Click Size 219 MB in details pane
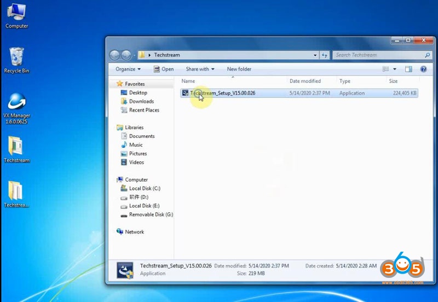The image size is (438, 302). pos(251,273)
